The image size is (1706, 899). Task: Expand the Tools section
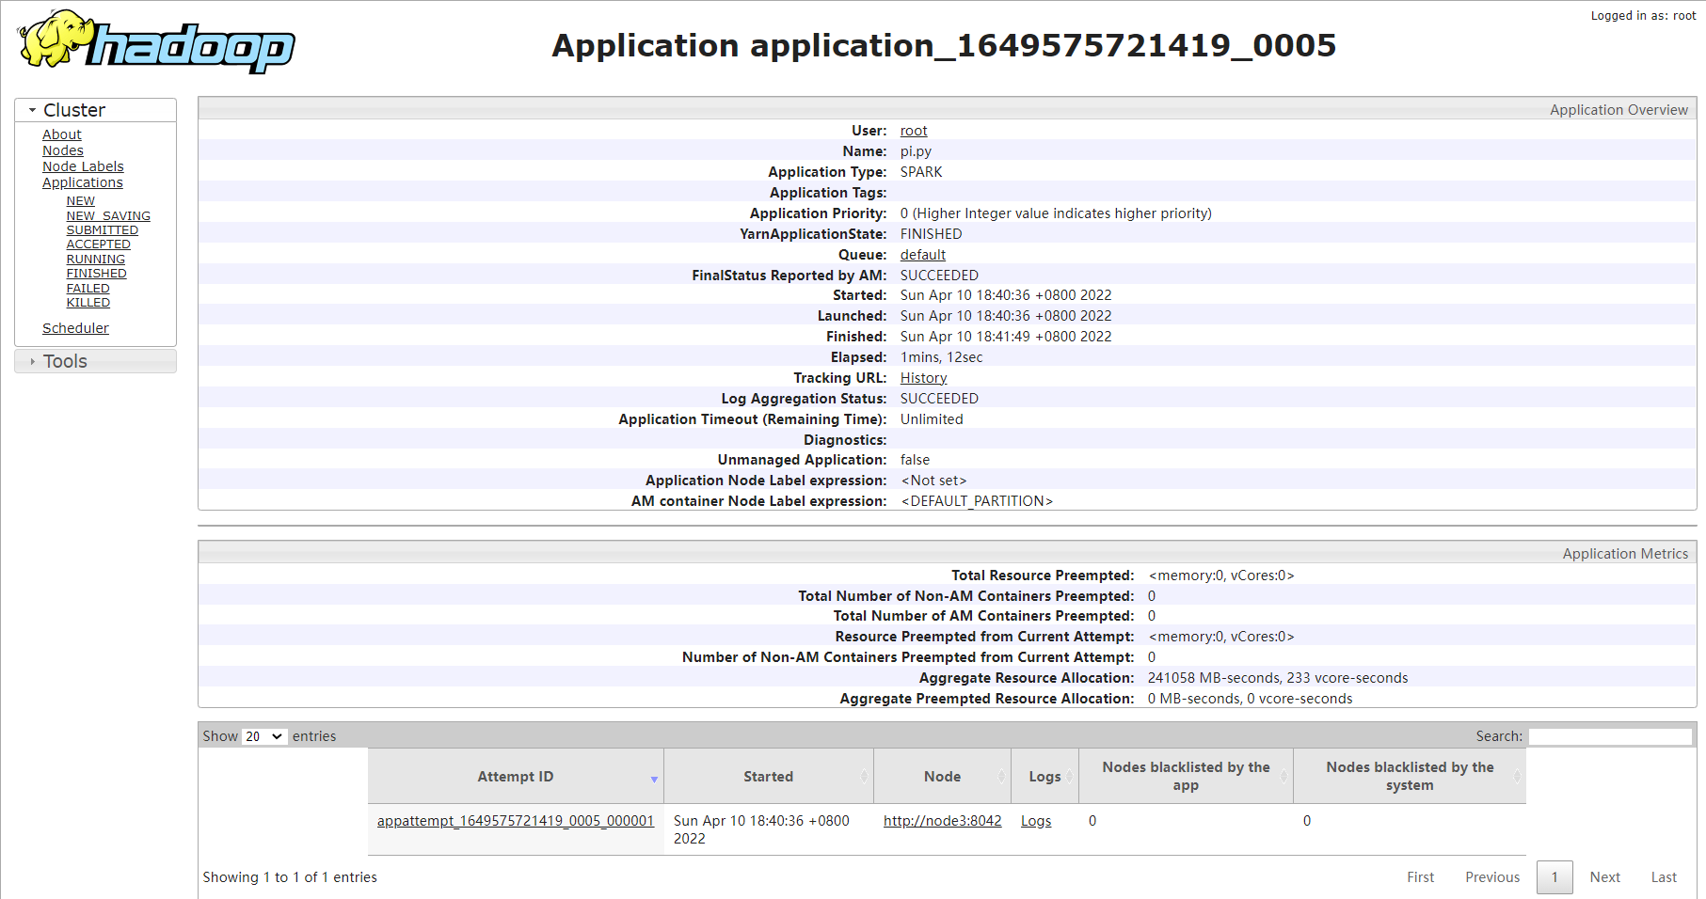[95, 361]
